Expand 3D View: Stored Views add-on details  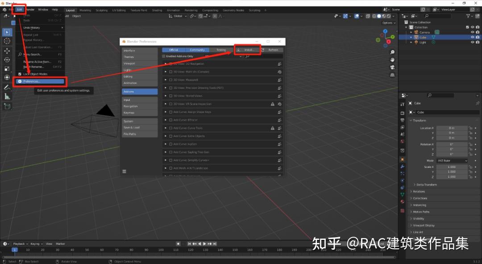click(166, 96)
